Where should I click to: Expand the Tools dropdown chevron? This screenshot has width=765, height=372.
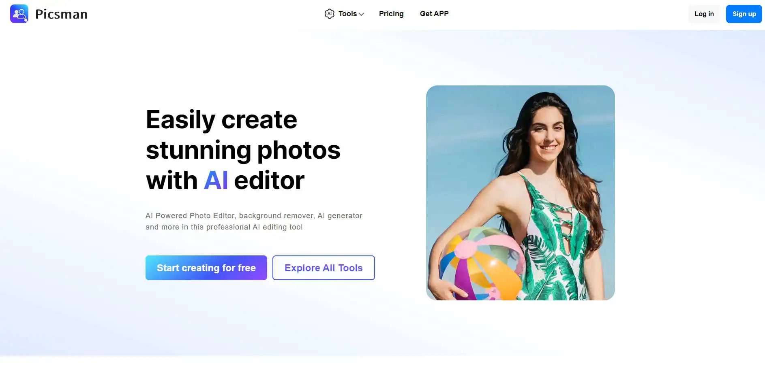362,14
